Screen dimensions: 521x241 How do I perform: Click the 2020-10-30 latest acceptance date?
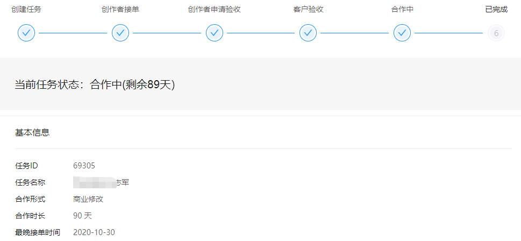tap(94, 232)
